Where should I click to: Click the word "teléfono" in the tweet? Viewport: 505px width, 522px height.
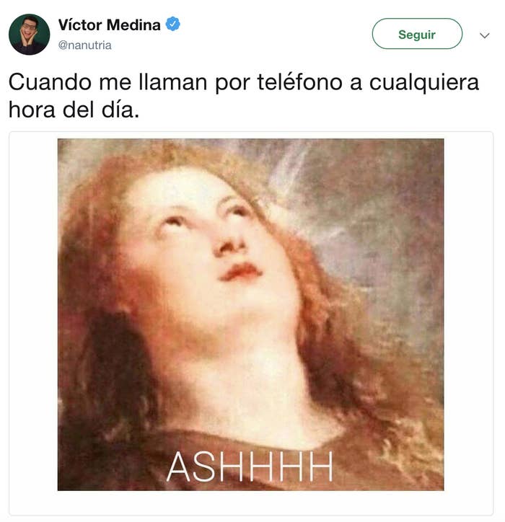coord(299,82)
